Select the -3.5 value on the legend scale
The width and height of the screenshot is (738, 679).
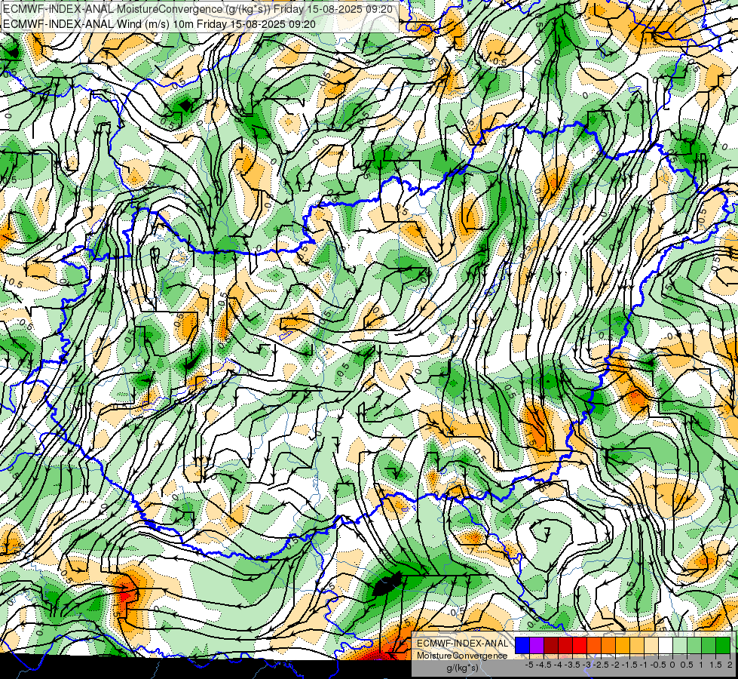(572, 665)
